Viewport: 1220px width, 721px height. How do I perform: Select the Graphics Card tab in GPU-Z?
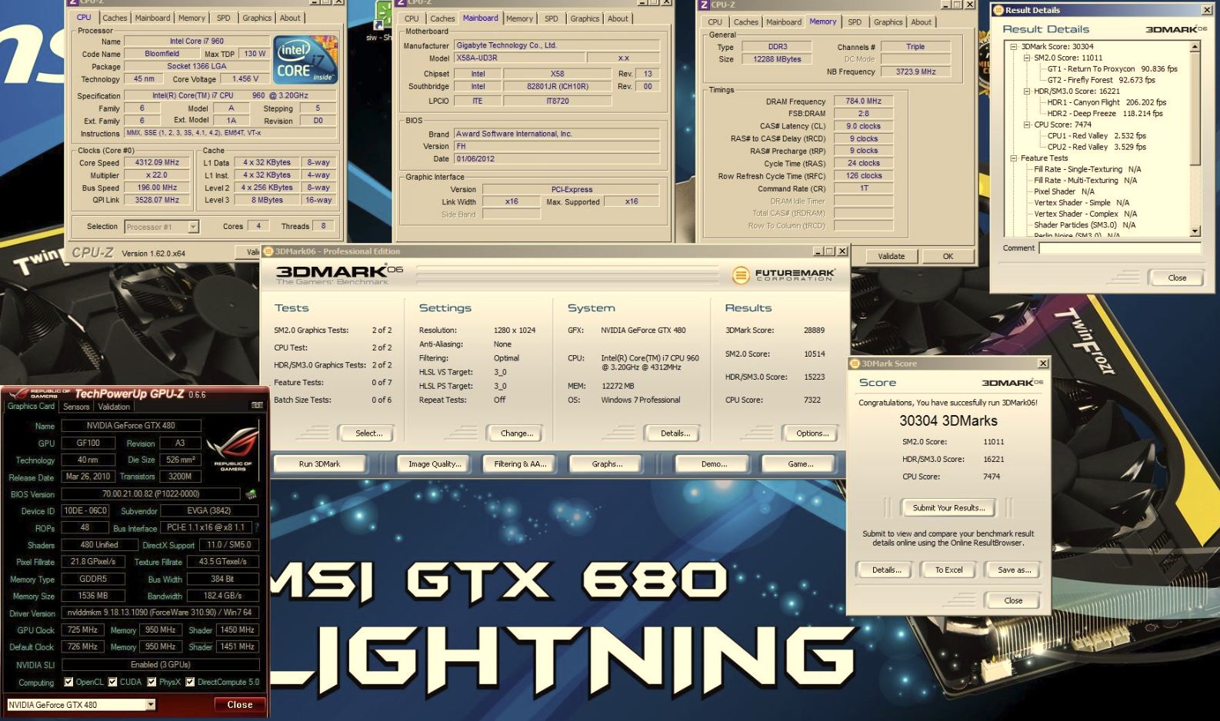[32, 406]
